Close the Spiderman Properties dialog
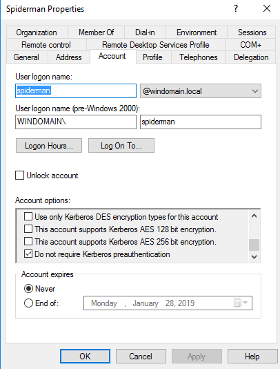Screen dimensions: 280x369 pos(267,9)
